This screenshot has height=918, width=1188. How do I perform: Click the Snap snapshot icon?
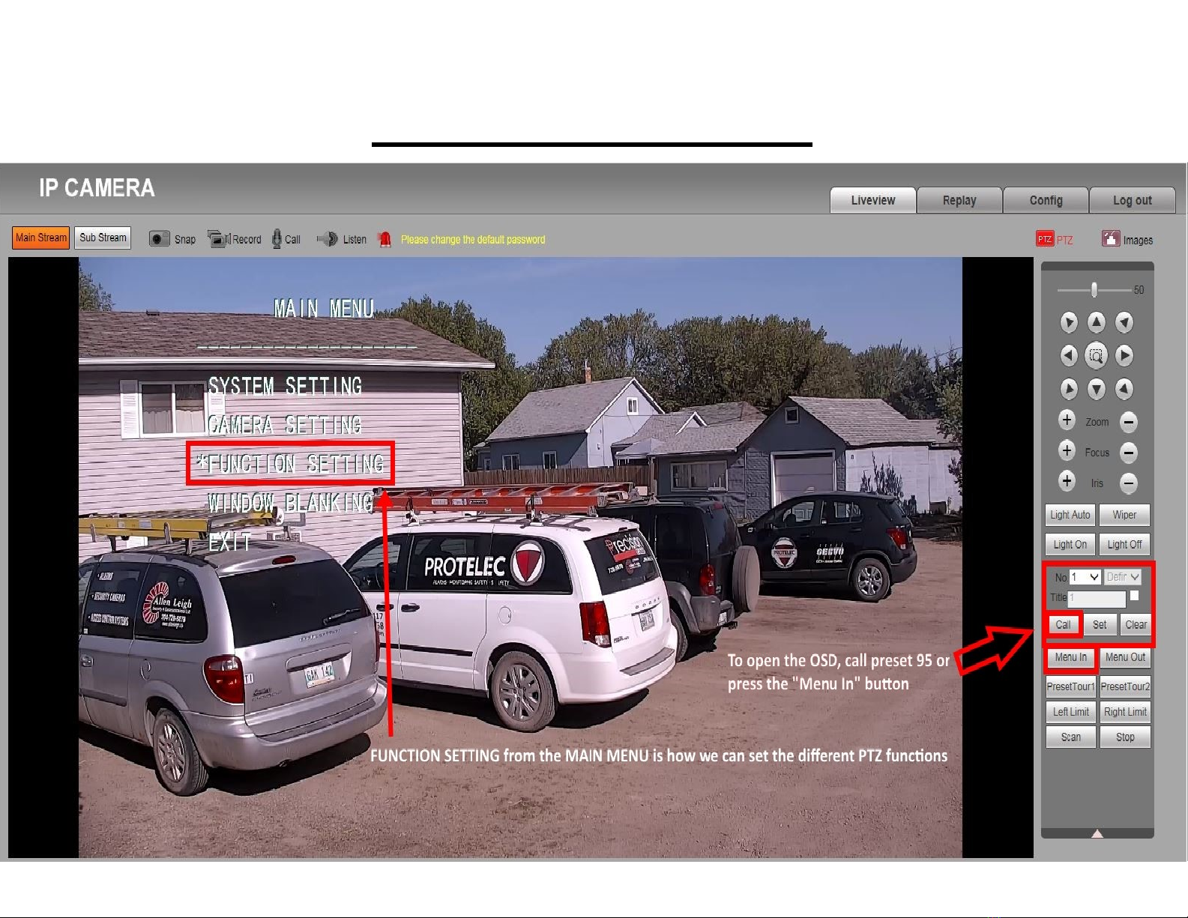159,239
